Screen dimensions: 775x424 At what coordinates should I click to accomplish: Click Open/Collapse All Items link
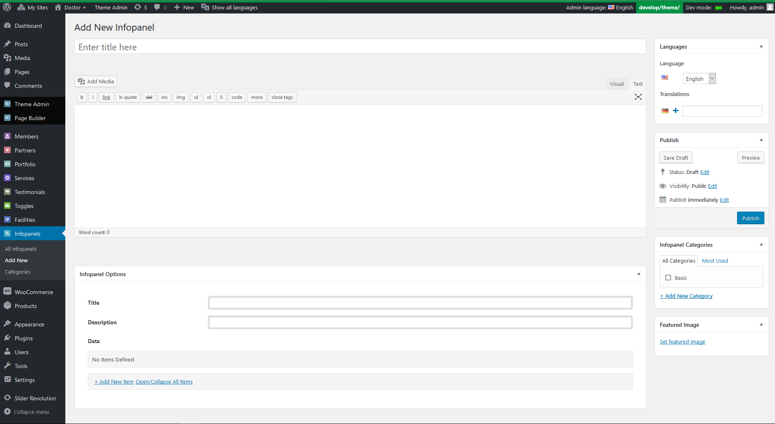pos(164,382)
